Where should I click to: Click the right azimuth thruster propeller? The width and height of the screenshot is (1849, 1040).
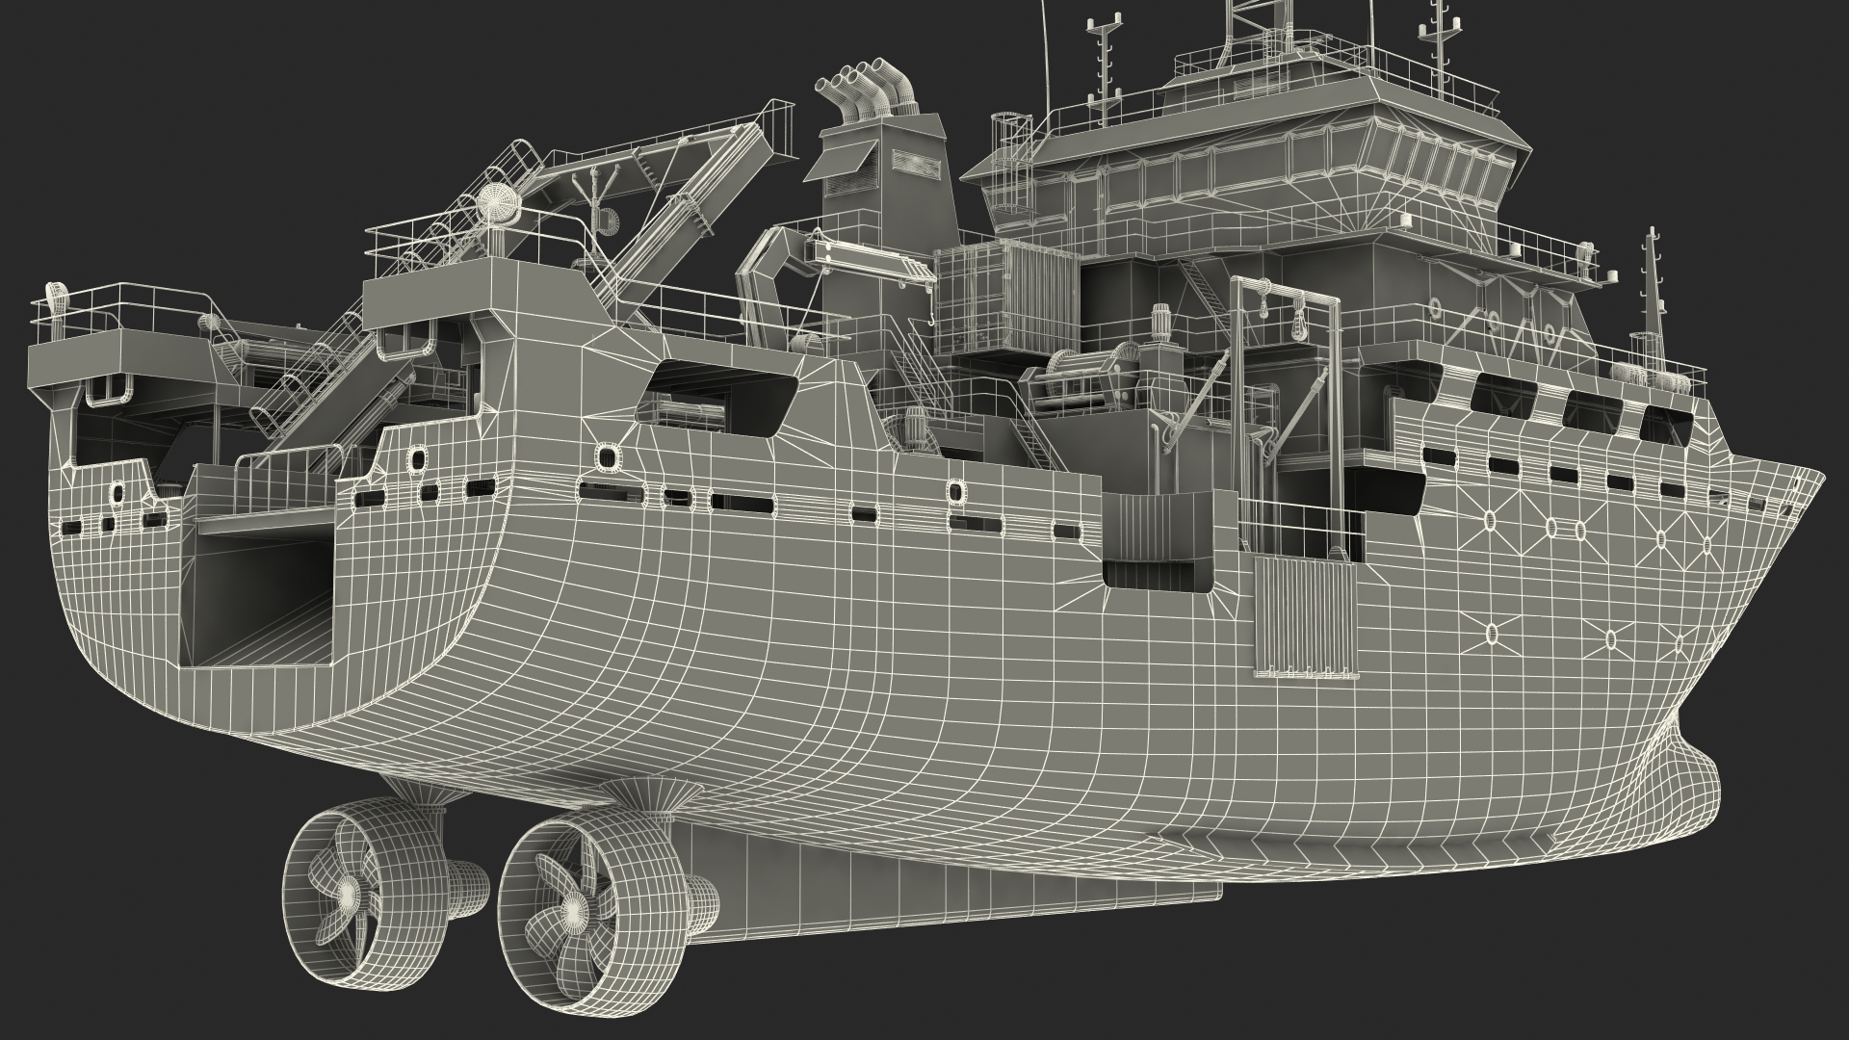point(575,907)
